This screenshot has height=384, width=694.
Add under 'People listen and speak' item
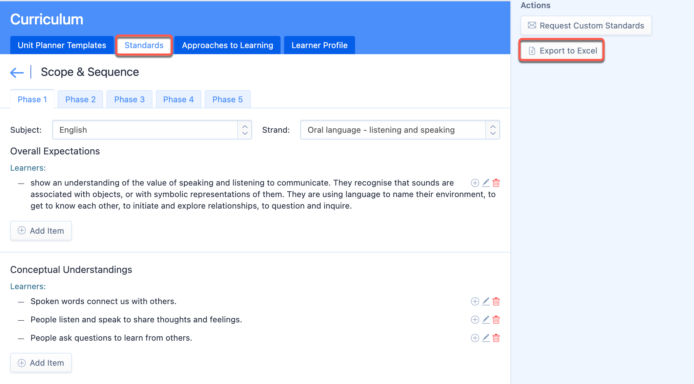point(475,320)
